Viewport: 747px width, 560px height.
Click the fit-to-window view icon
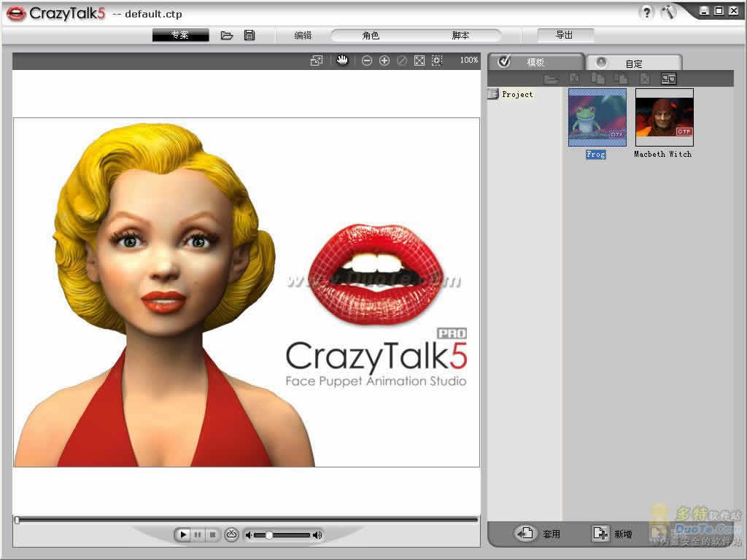click(x=419, y=61)
